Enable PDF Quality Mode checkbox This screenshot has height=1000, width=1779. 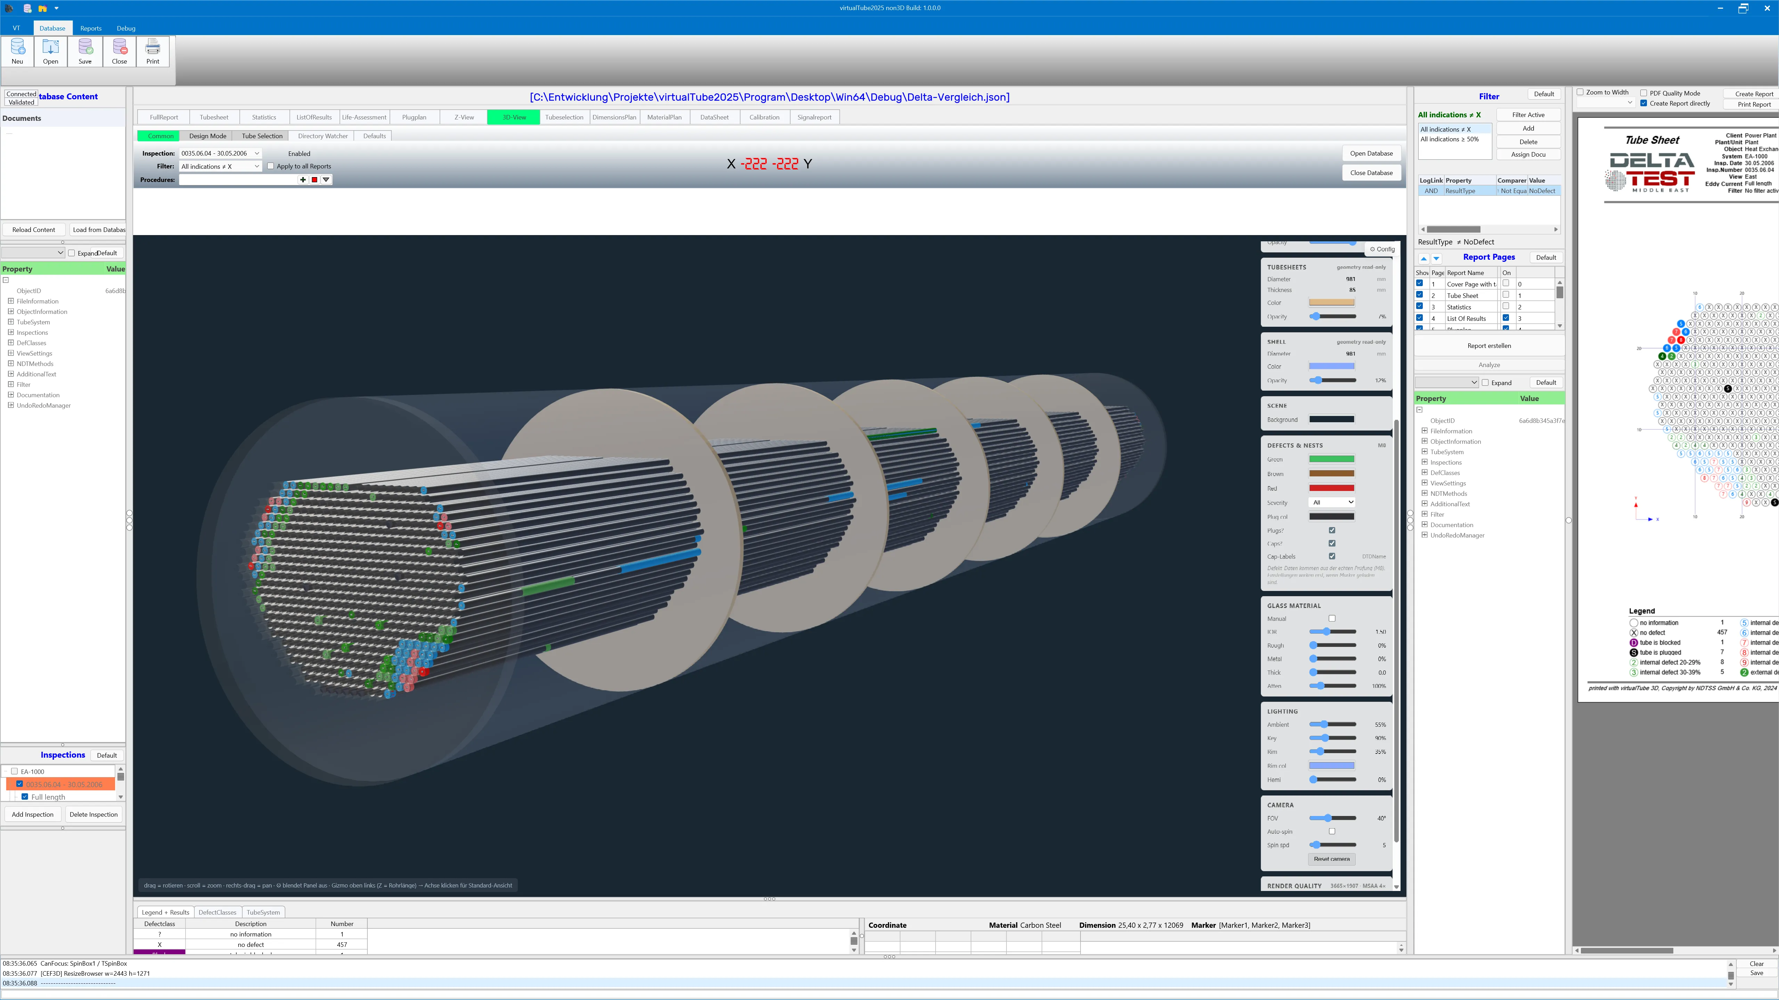pyautogui.click(x=1644, y=92)
